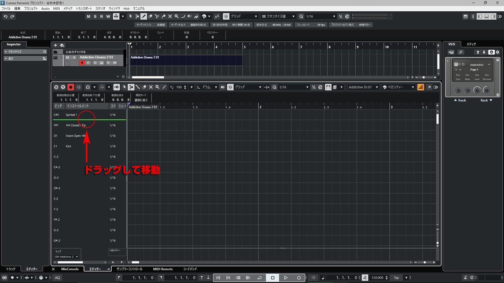The height and width of the screenshot is (283, 504).
Task: Click the AQ auto quantize button
Action: click(57, 278)
